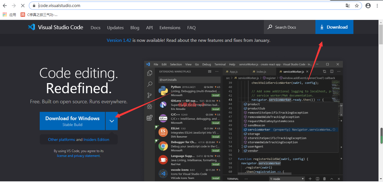Open the Insiders Edition link
This screenshot has height=183, width=383.
click(96, 139)
